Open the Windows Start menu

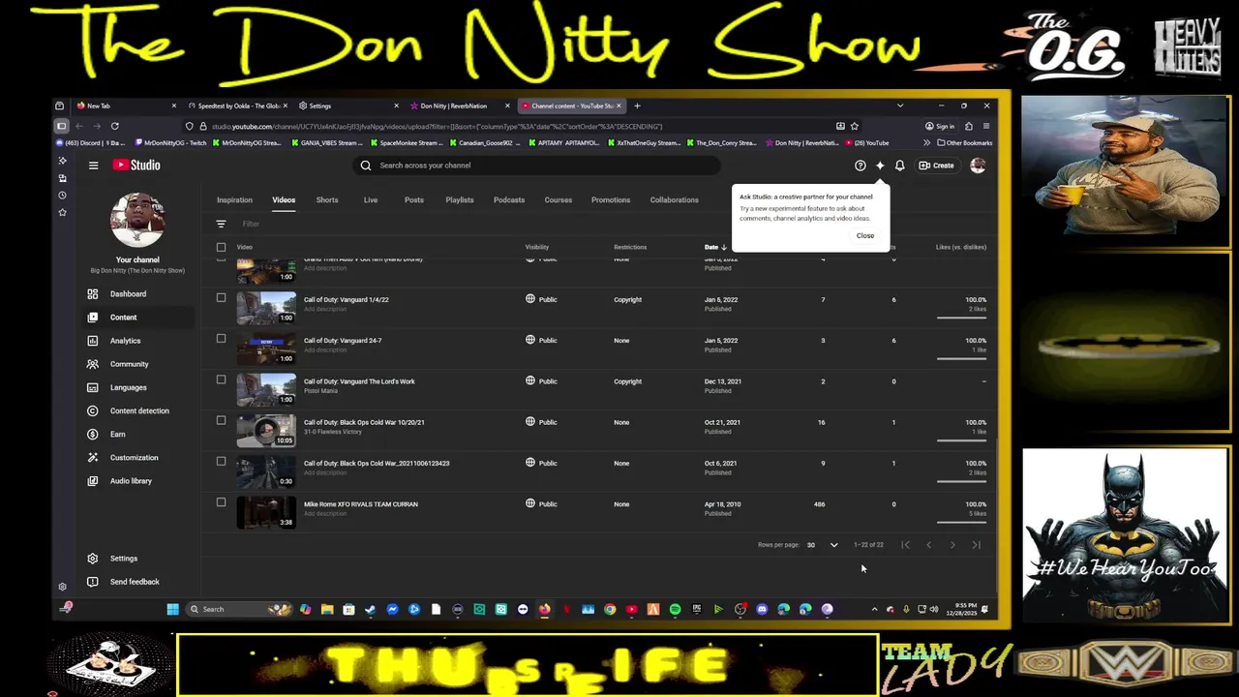172,609
